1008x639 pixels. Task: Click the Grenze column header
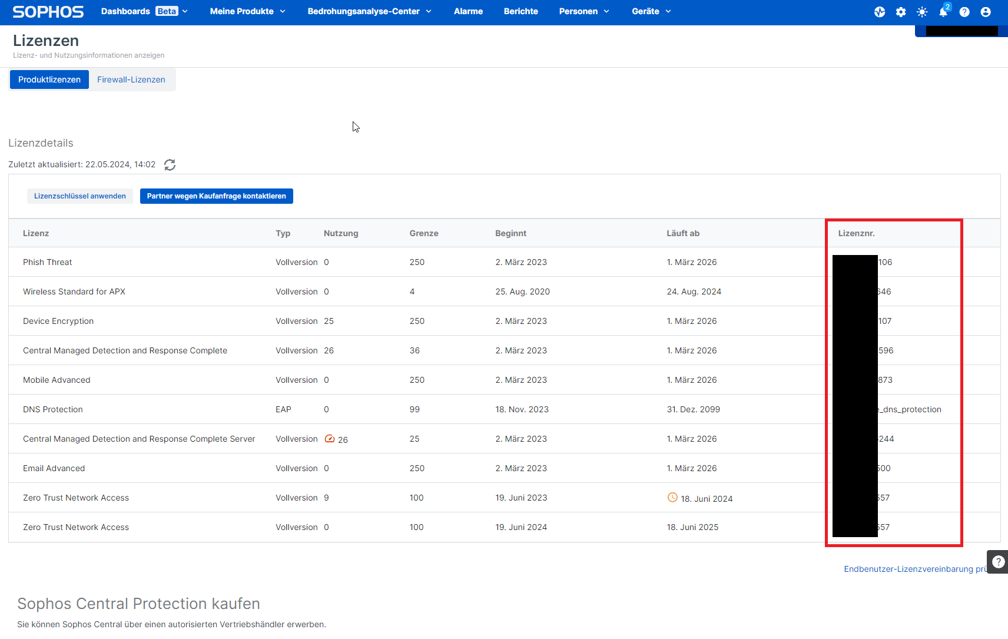click(424, 233)
